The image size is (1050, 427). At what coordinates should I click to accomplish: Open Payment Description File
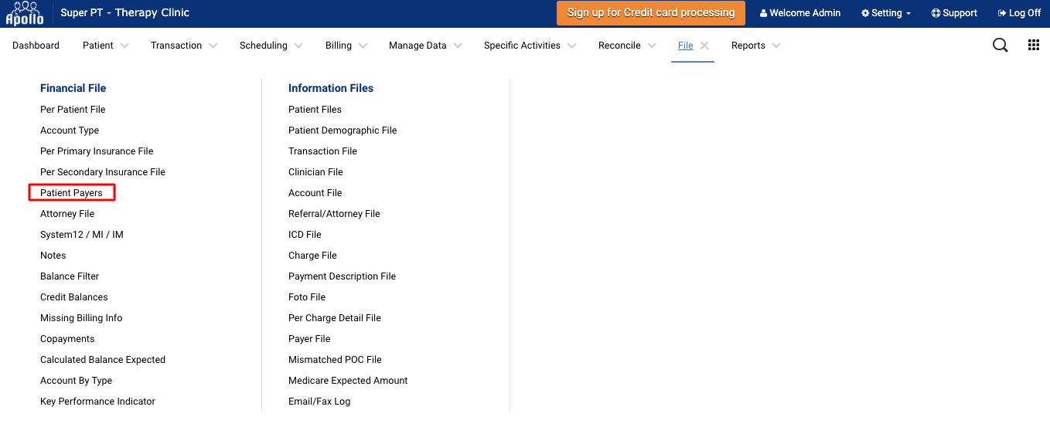(342, 276)
